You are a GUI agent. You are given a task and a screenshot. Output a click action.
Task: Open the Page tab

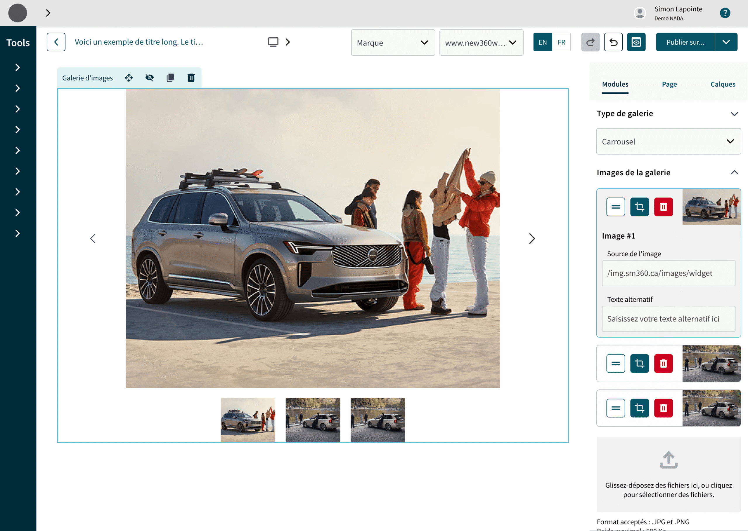(669, 84)
